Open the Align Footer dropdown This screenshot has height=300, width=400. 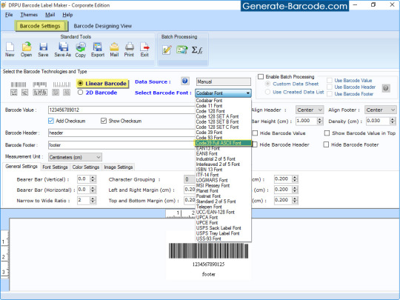[380, 110]
